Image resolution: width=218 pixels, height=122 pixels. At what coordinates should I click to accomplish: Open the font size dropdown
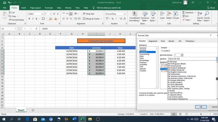50,14
